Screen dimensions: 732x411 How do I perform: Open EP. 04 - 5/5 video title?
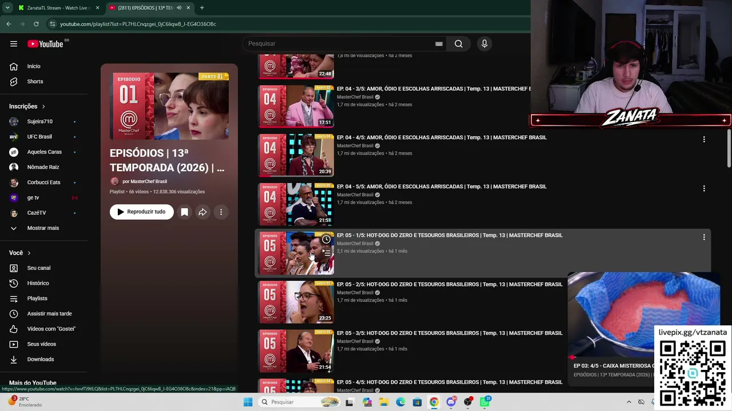point(441,187)
